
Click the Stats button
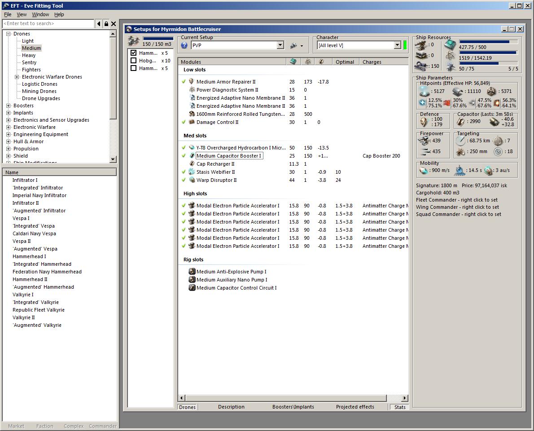click(400, 407)
